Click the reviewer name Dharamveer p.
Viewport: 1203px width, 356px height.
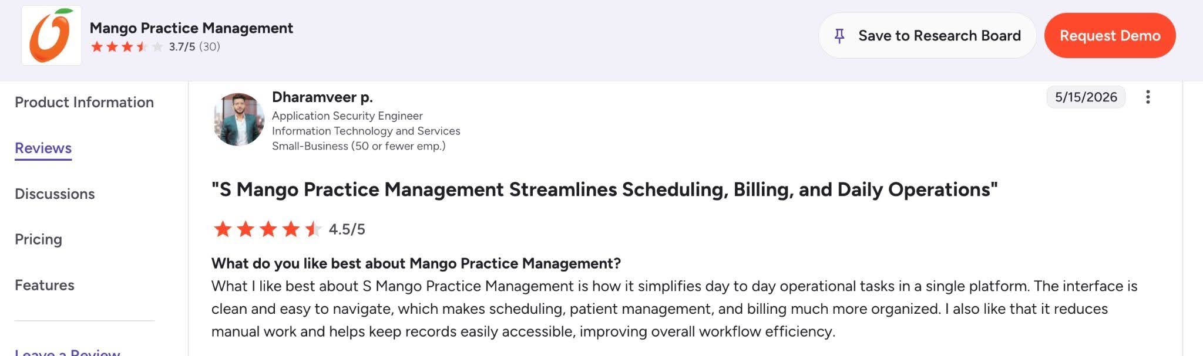pyautogui.click(x=322, y=97)
